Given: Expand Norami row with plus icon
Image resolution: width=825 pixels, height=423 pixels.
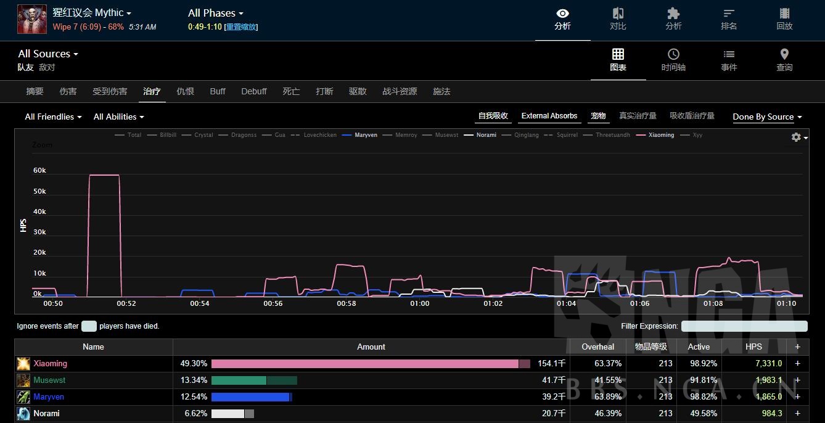Looking at the screenshot, I should 797,414.
